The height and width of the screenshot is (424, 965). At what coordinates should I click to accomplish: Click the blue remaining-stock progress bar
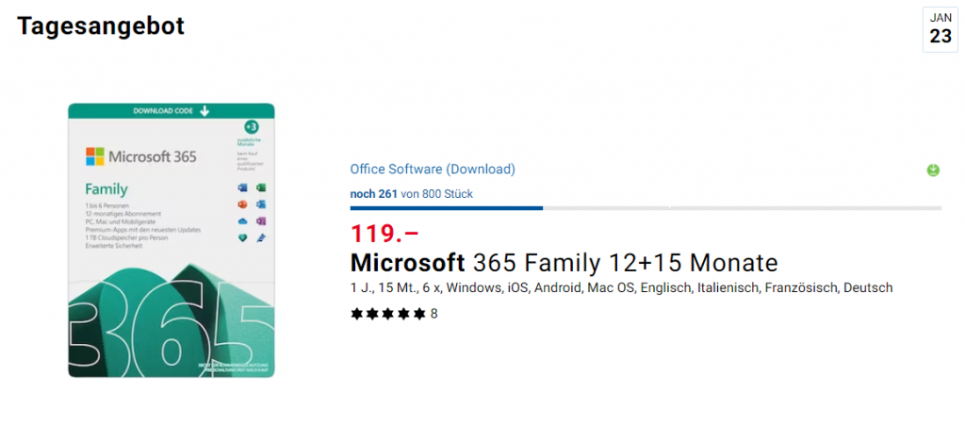pyautogui.click(x=446, y=207)
